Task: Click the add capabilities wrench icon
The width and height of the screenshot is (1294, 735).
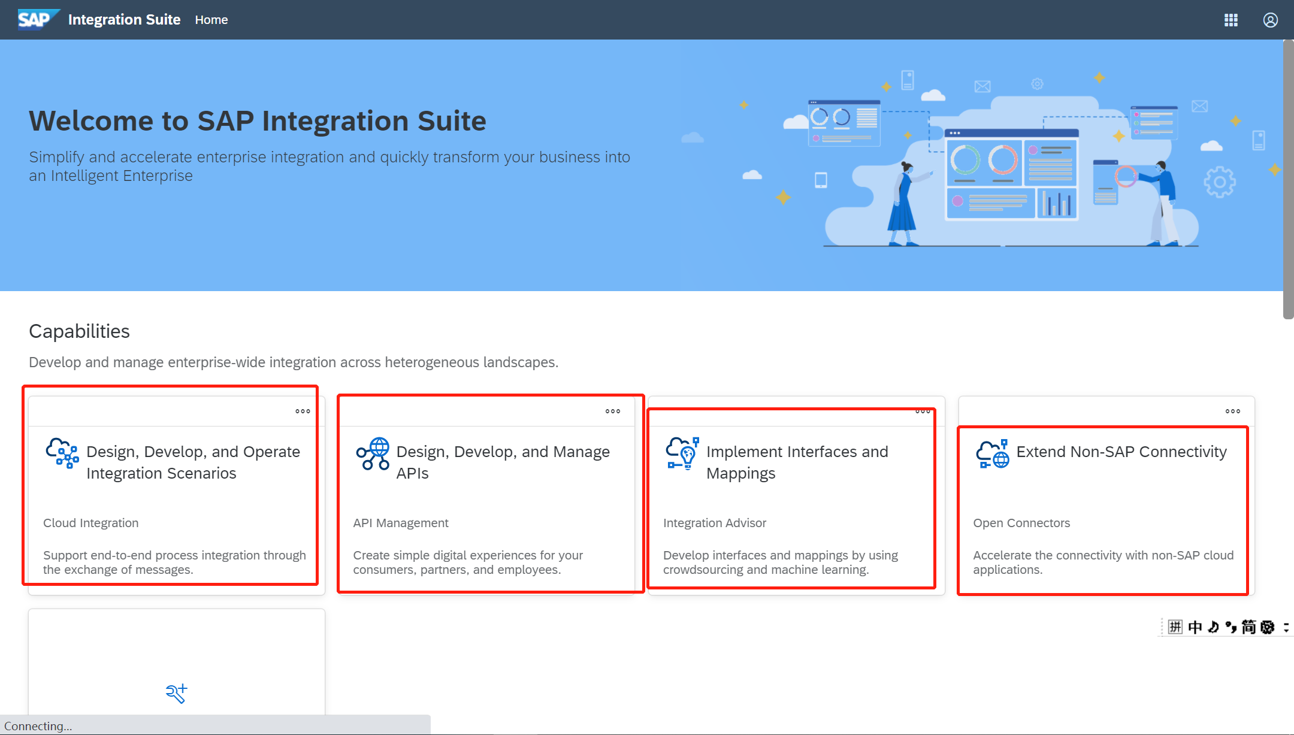Action: (177, 693)
